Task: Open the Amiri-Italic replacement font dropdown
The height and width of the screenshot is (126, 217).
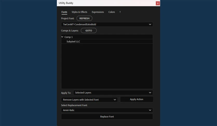Action: point(107,110)
